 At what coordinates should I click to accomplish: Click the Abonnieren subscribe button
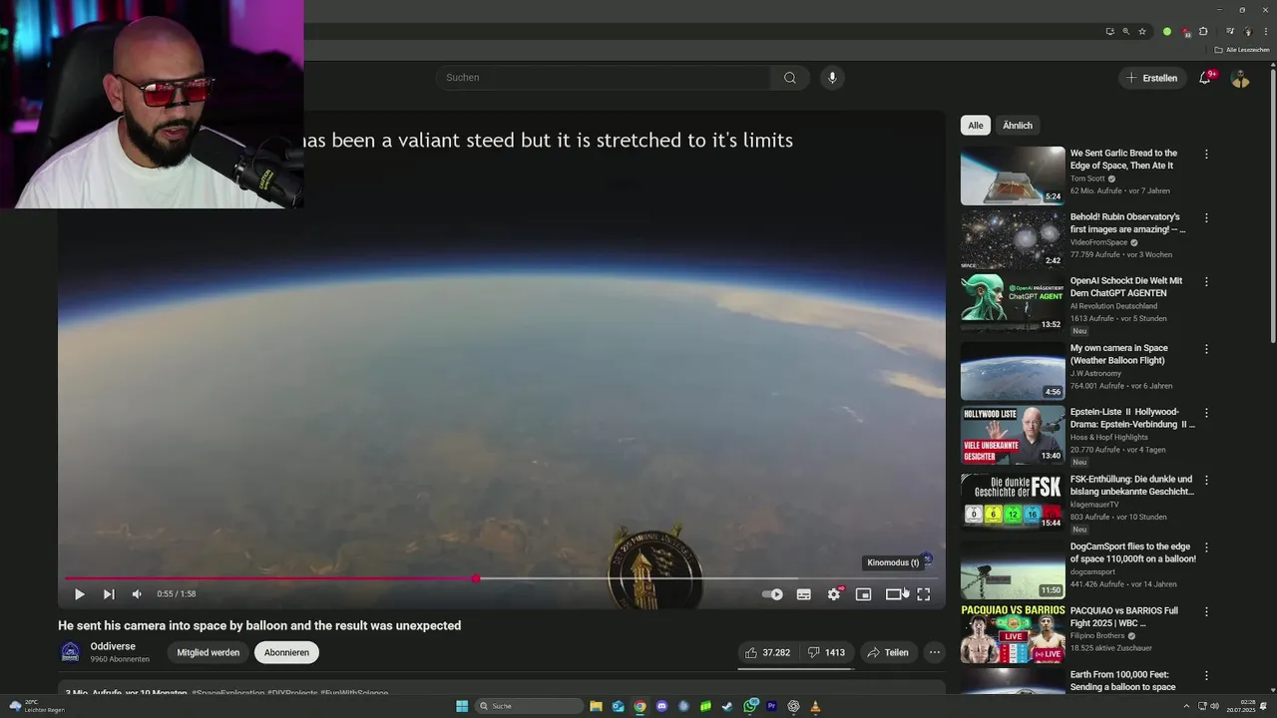(286, 652)
